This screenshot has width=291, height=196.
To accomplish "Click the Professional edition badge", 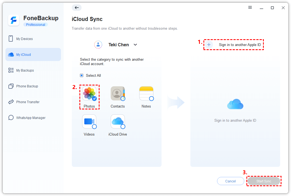I will (x=35, y=24).
